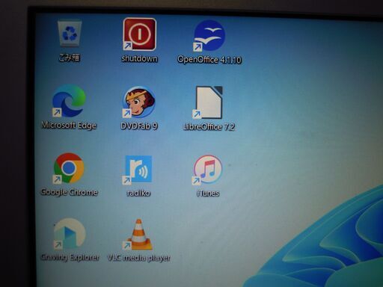Image resolution: width=383 pixels, height=287 pixels.
Task: Click the 'Microsoft Edge' text label
Action: click(69, 125)
